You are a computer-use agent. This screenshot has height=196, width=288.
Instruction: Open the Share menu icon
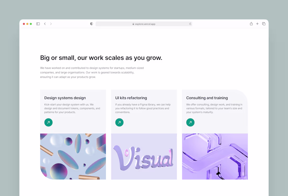(x=251, y=24)
